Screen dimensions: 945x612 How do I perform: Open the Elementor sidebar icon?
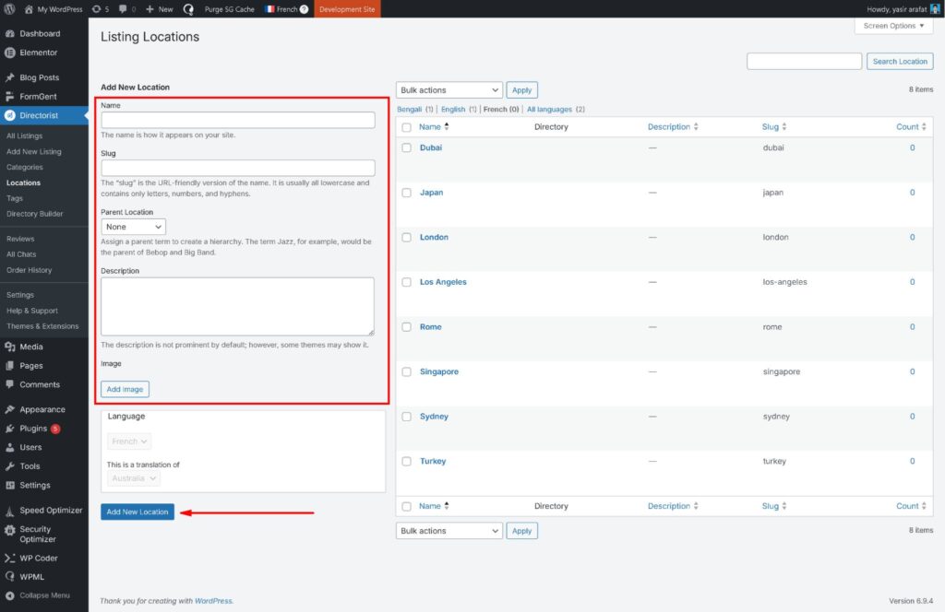(x=10, y=53)
